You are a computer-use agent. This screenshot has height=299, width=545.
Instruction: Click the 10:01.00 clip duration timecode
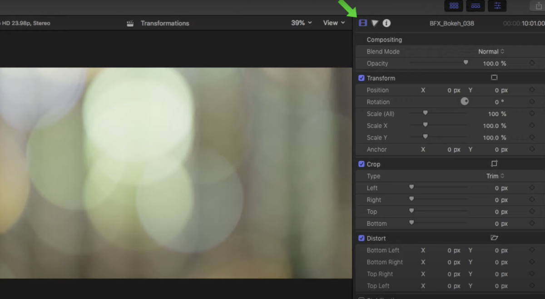point(533,23)
